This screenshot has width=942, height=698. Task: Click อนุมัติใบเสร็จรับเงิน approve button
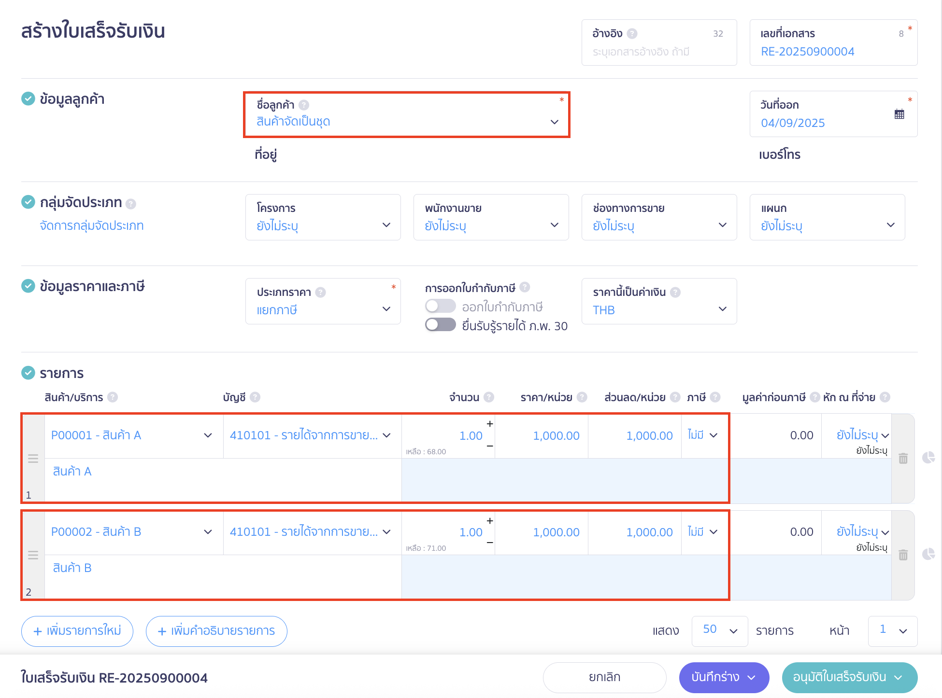pyautogui.click(x=850, y=677)
